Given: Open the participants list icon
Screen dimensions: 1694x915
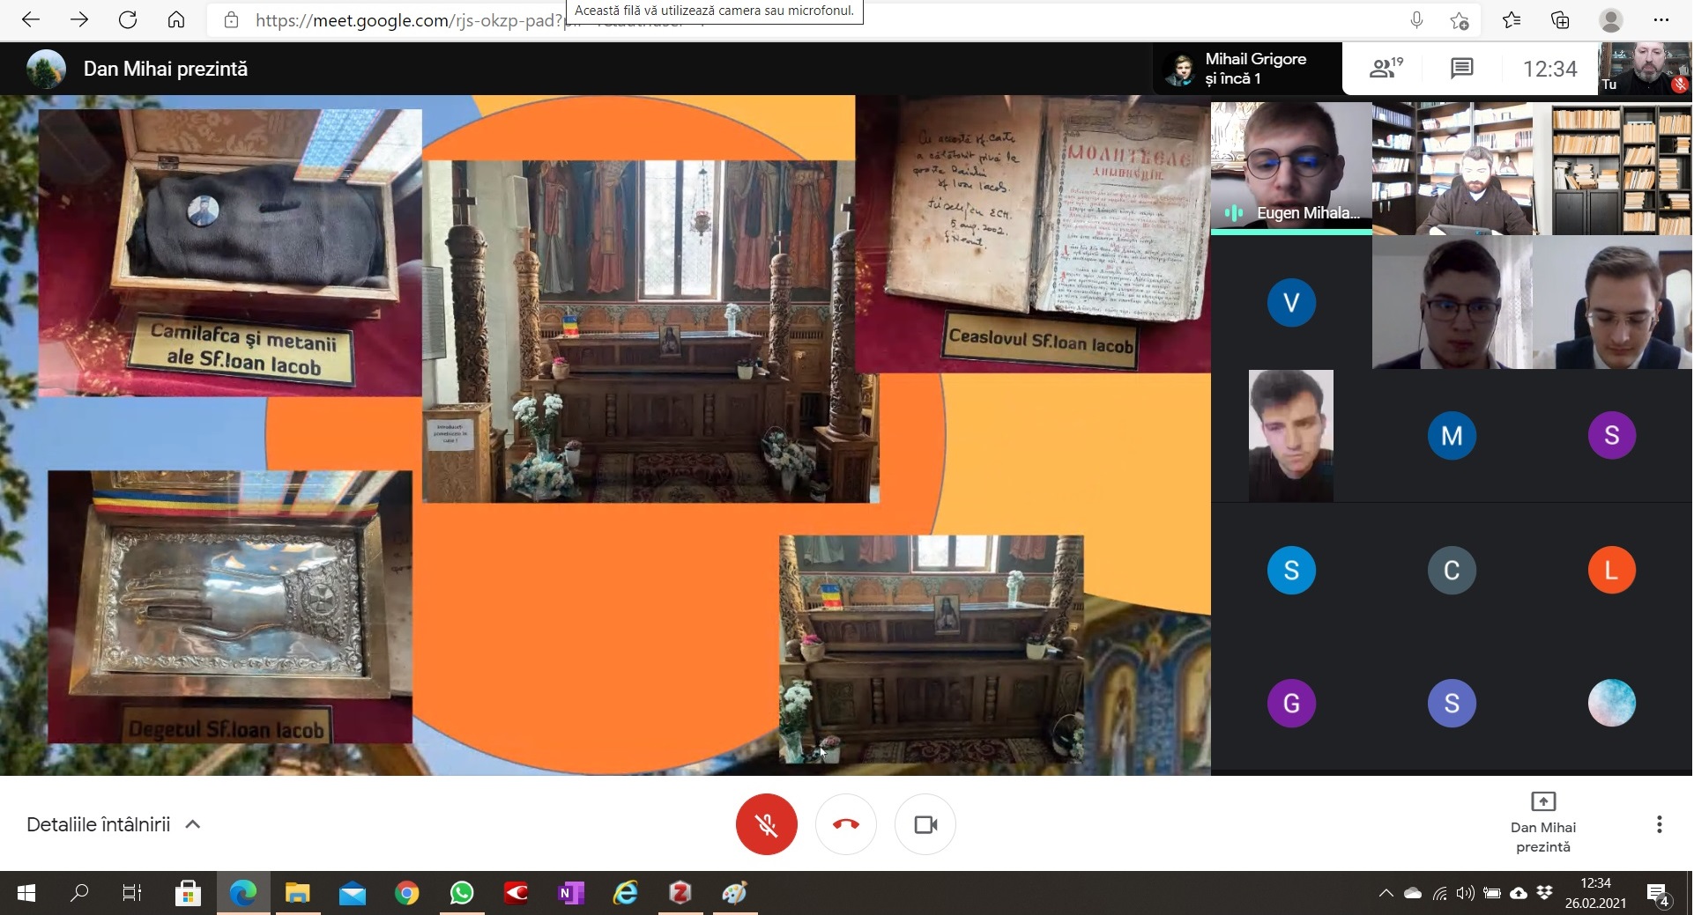Looking at the screenshot, I should pos(1386,69).
